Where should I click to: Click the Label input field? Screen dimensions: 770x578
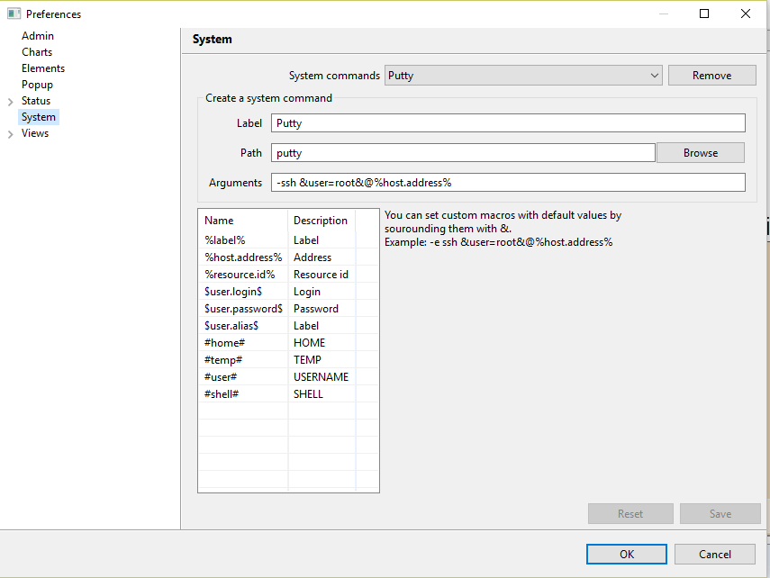point(507,122)
